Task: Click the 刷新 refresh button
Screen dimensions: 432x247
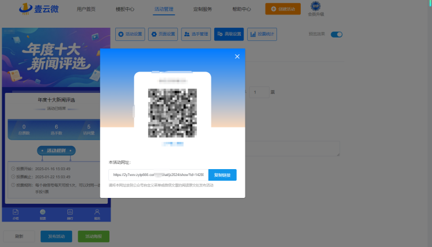Action: (19, 237)
